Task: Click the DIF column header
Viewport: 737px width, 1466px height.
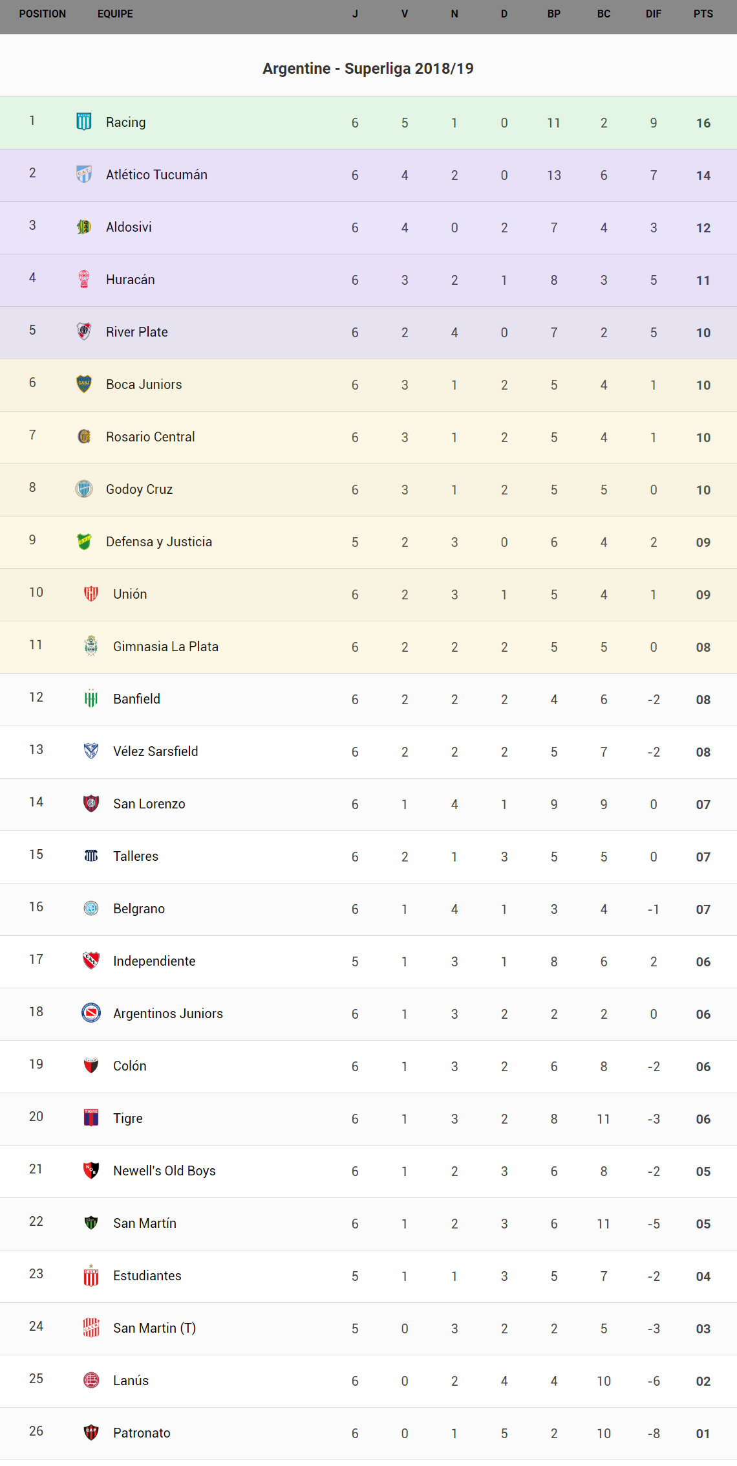Action: pos(653,14)
